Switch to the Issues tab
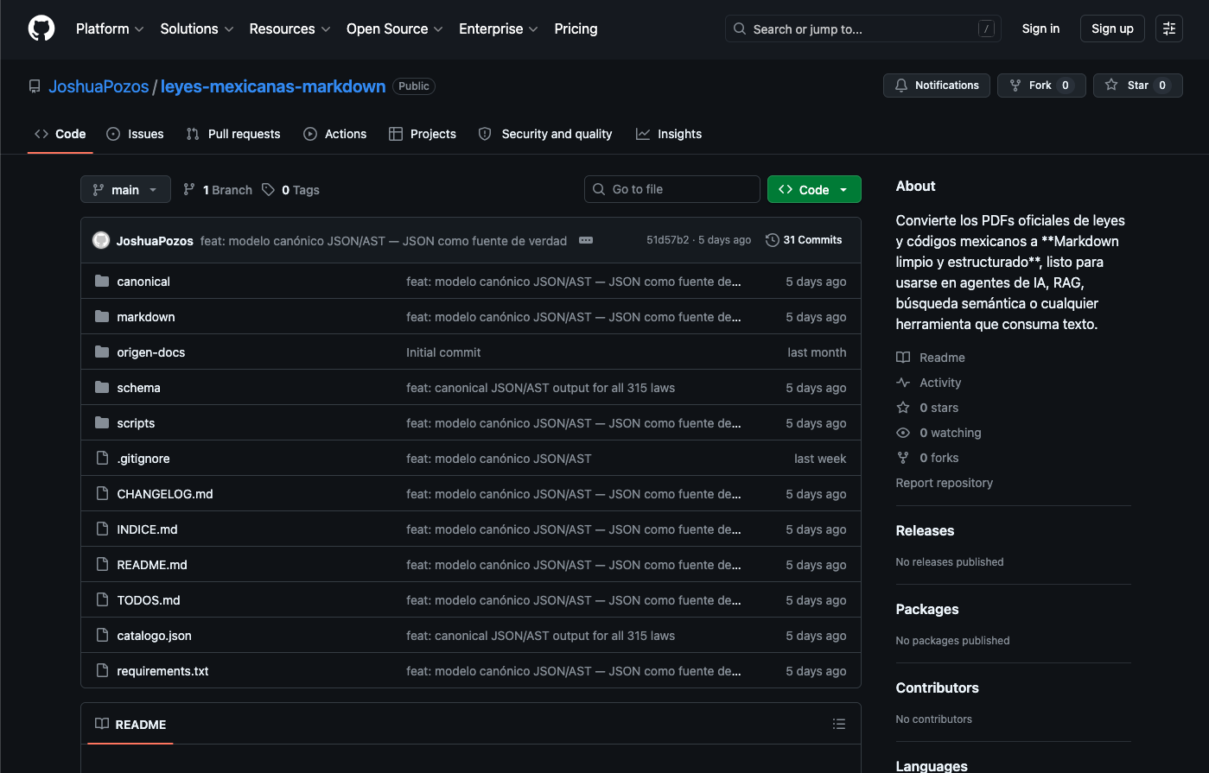Viewport: 1209px width, 773px height. [x=135, y=134]
